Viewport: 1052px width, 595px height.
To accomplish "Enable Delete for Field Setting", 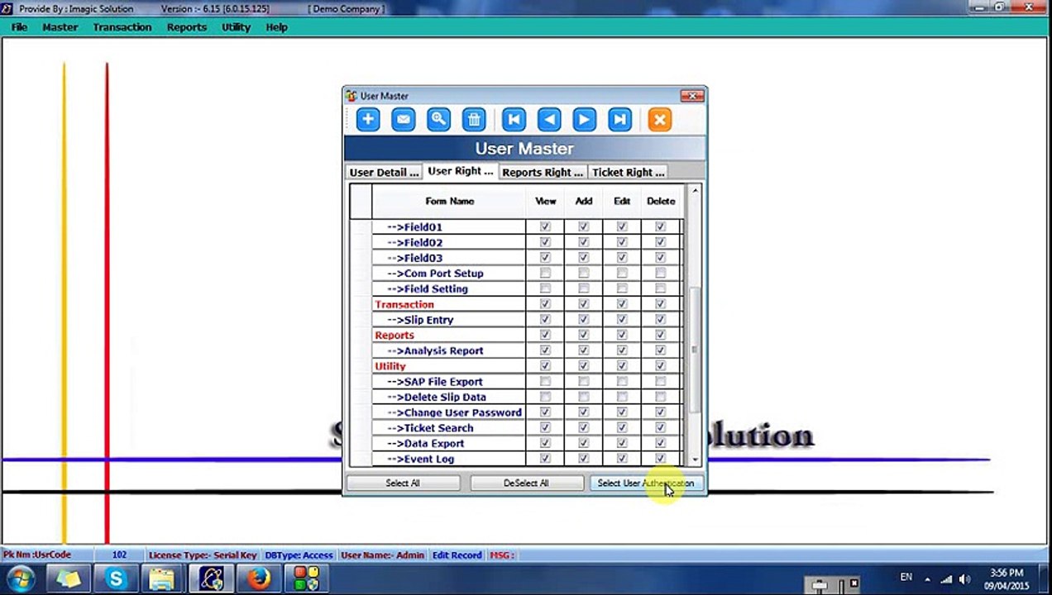I will (660, 288).
